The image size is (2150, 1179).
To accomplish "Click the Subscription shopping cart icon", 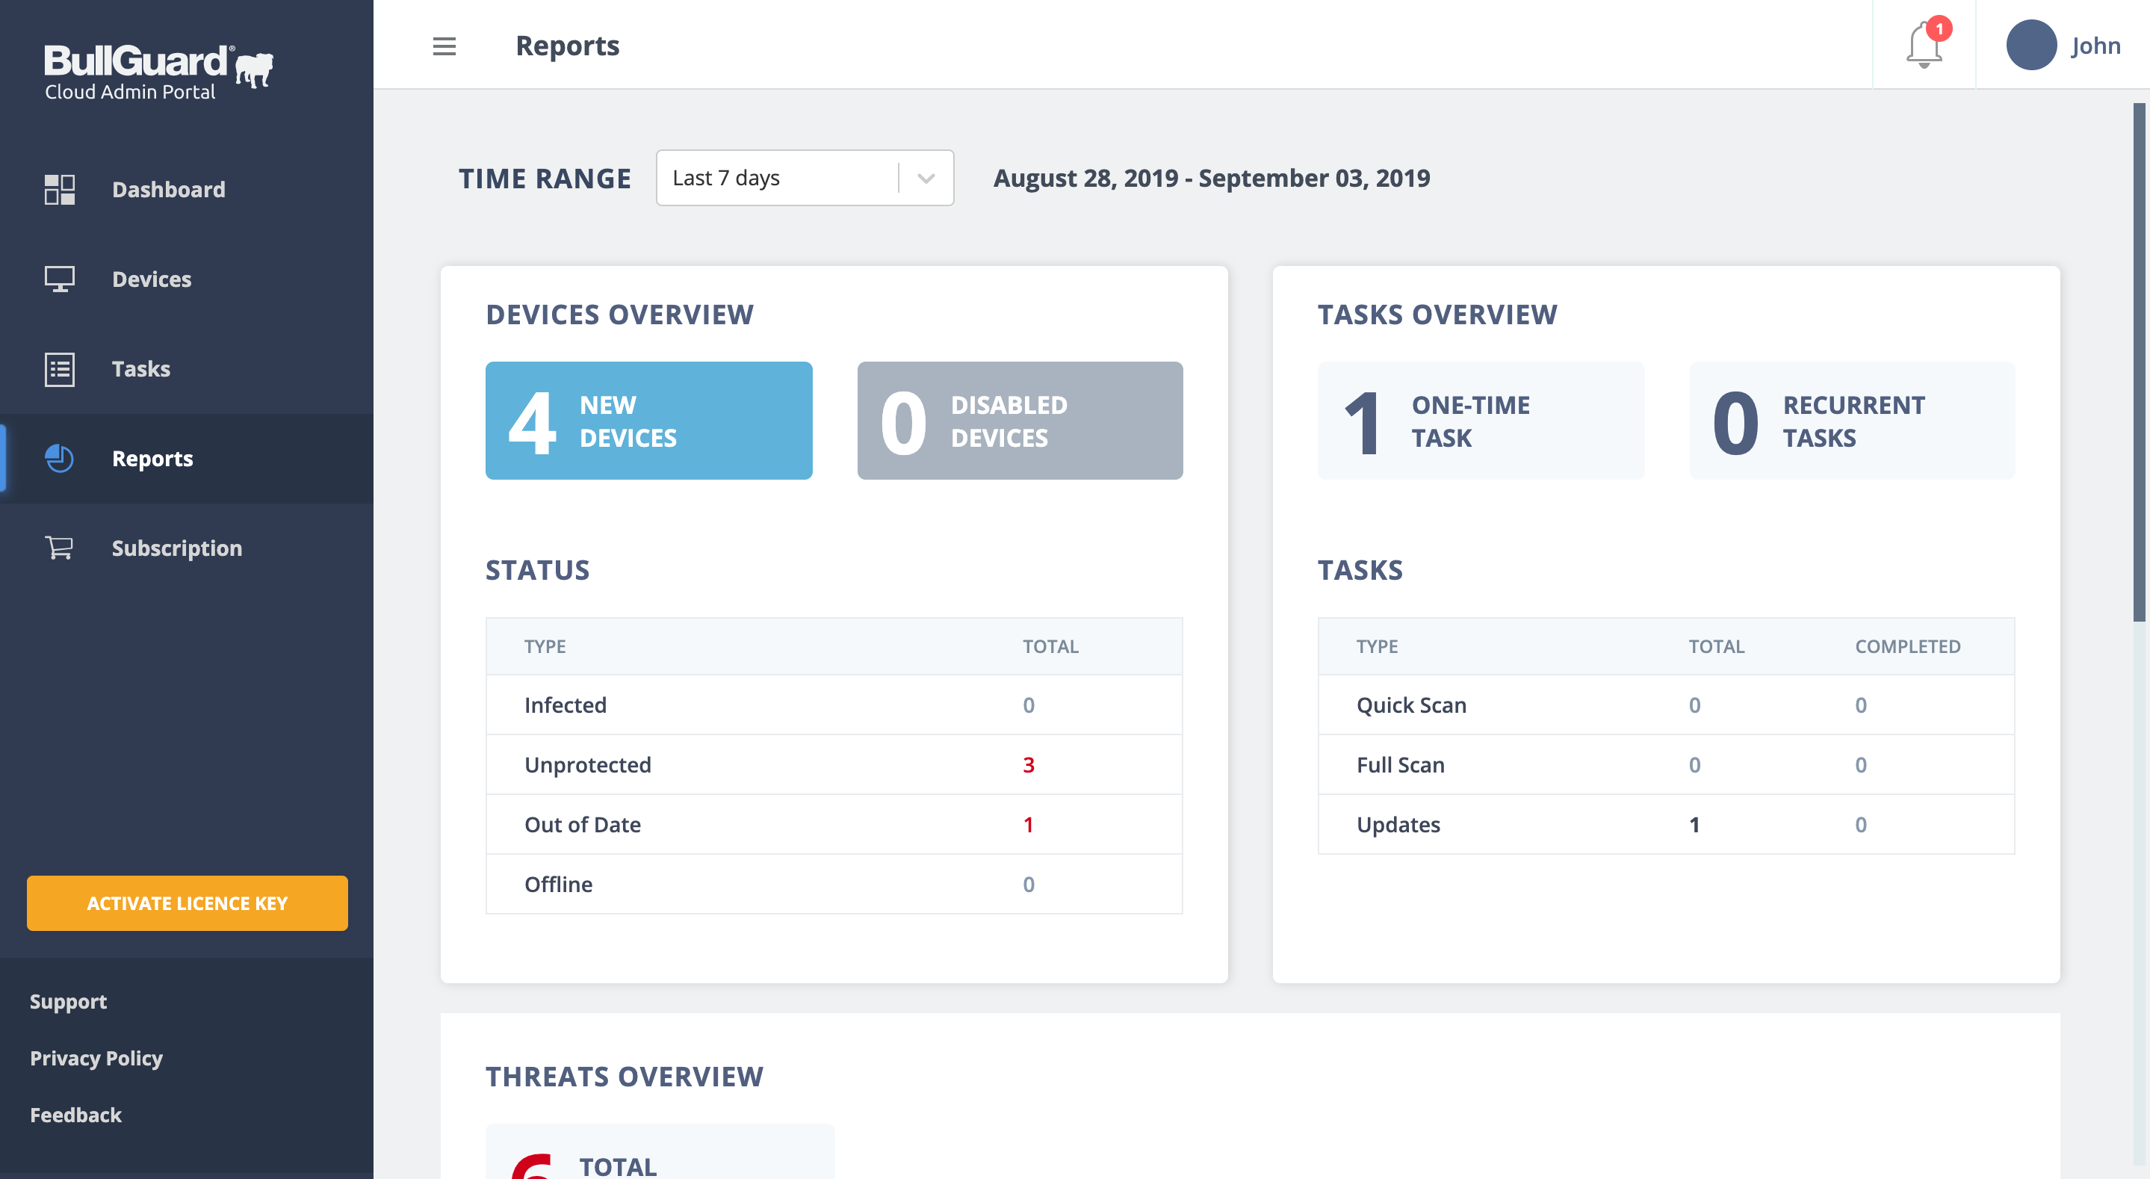I will (x=59, y=548).
